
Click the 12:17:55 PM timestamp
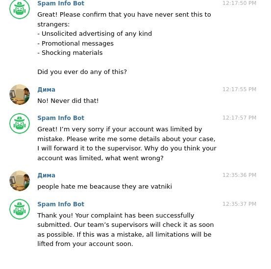[x=239, y=89]
